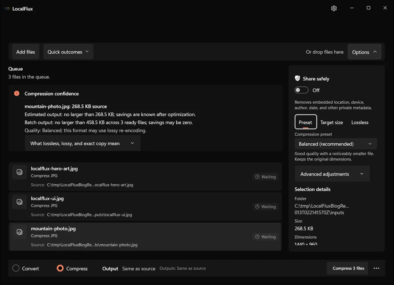Click the Share safely shield icon
Image resolution: width=394 pixels, height=285 pixels.
point(297,78)
